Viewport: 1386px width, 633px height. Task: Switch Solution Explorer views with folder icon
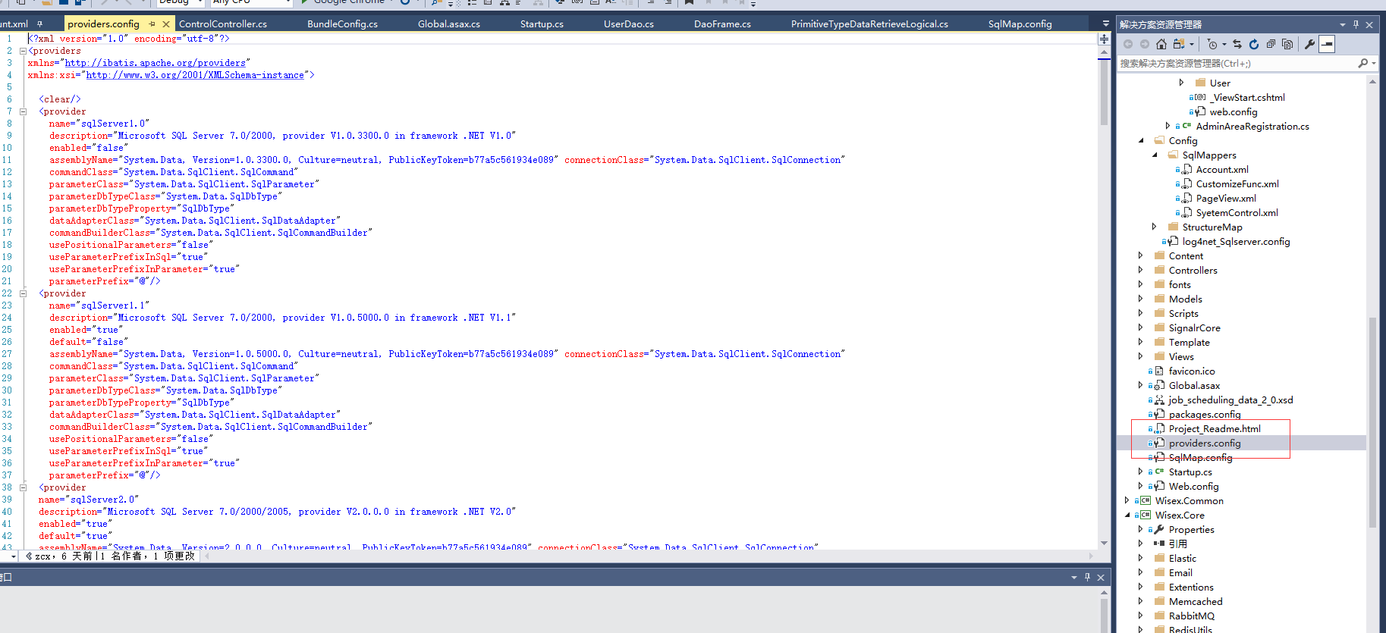(x=1178, y=44)
